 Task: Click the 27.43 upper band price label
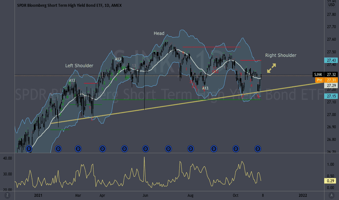331,60
